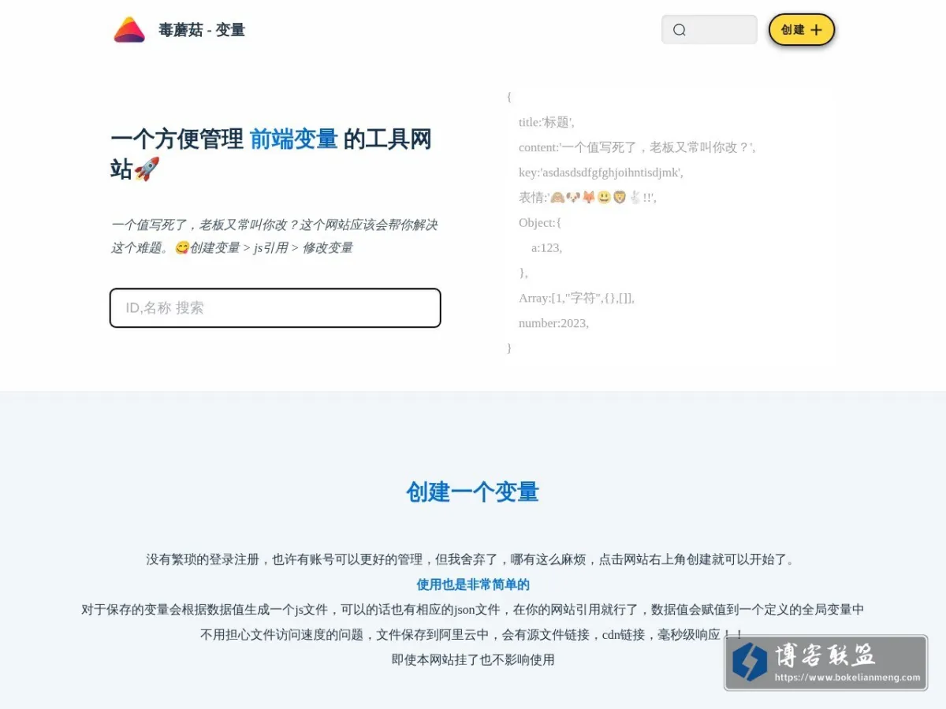Click the code line title:'标题',
The width and height of the screenshot is (946, 709).
tap(546, 122)
